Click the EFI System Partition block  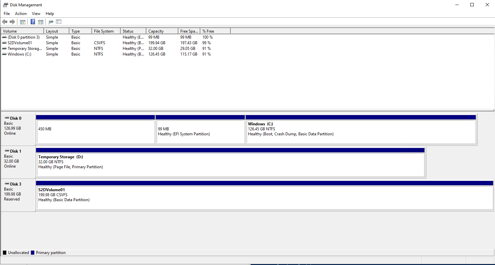pos(200,130)
